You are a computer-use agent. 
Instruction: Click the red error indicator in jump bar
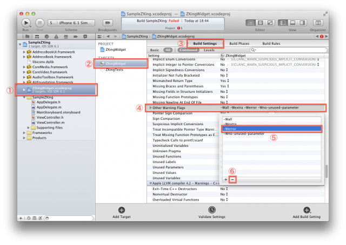click(x=322, y=37)
